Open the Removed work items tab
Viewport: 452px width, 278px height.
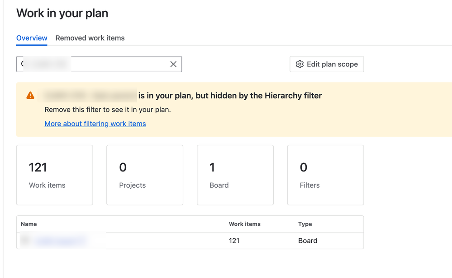pos(90,38)
